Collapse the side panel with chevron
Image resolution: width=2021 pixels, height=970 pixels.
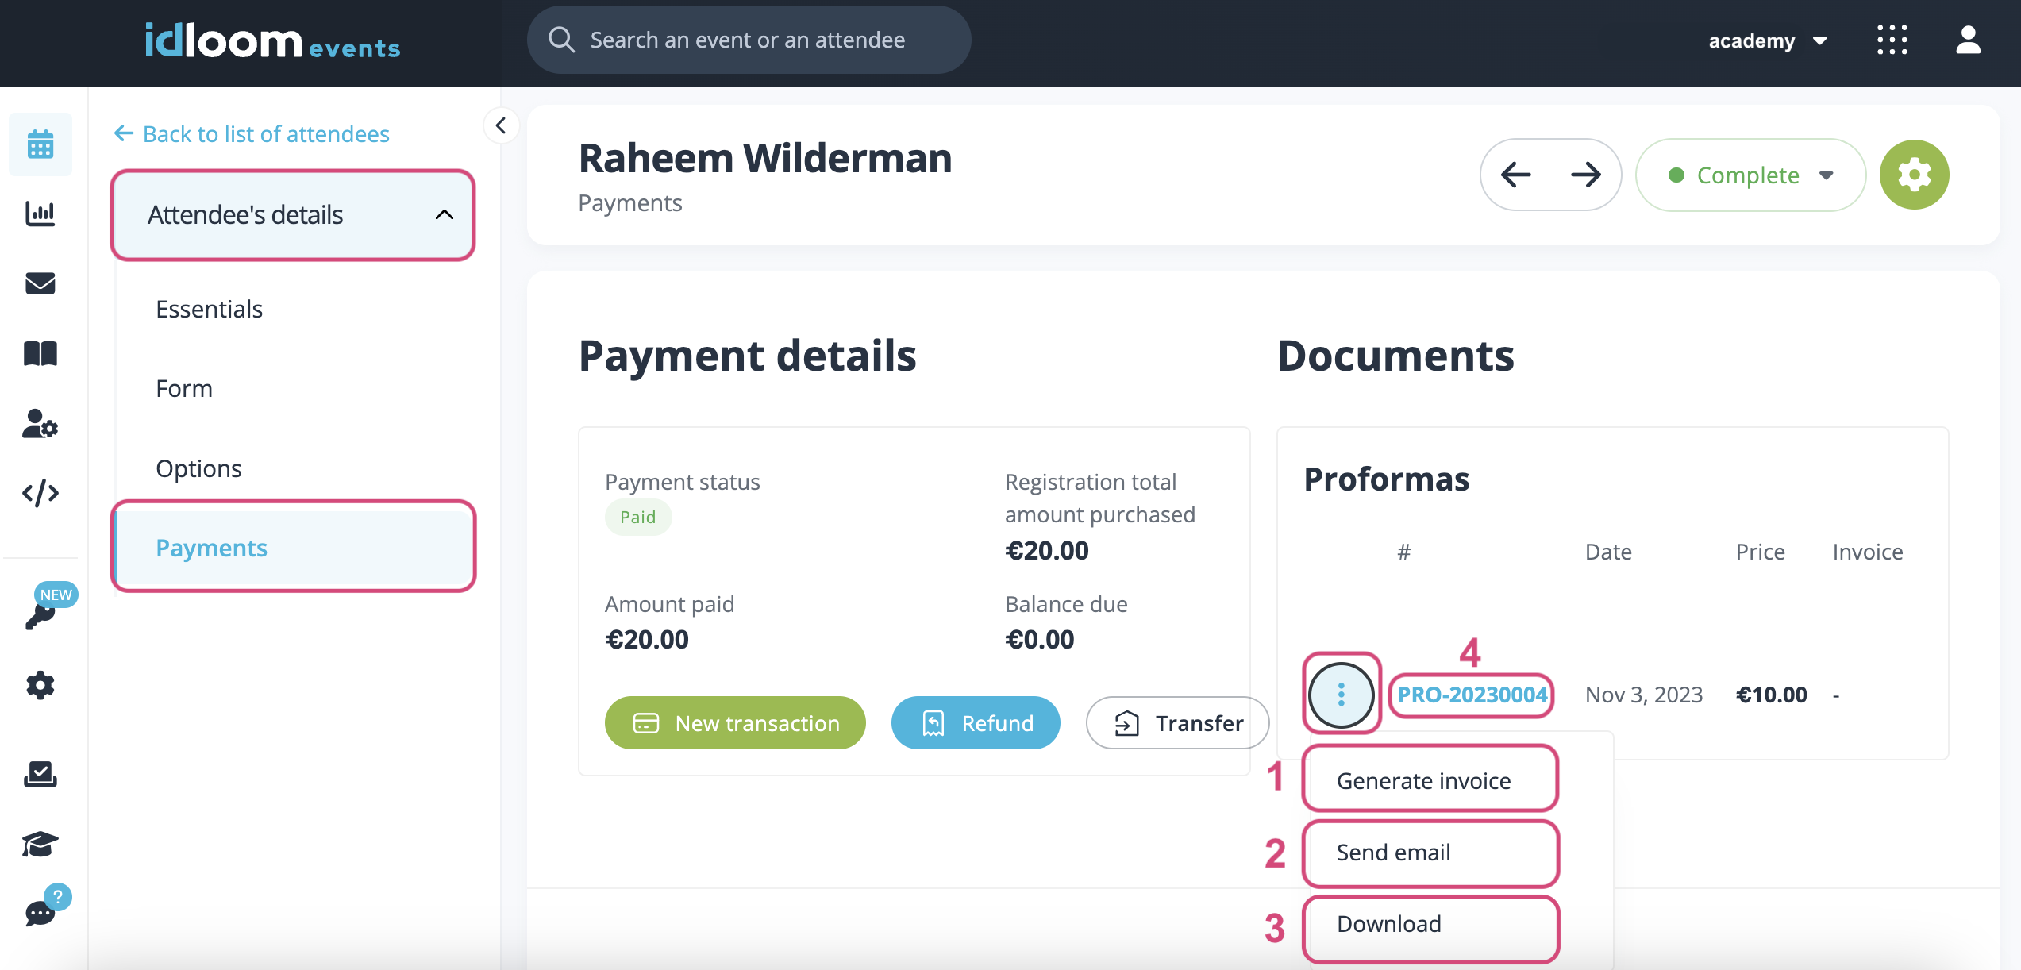[x=501, y=125]
